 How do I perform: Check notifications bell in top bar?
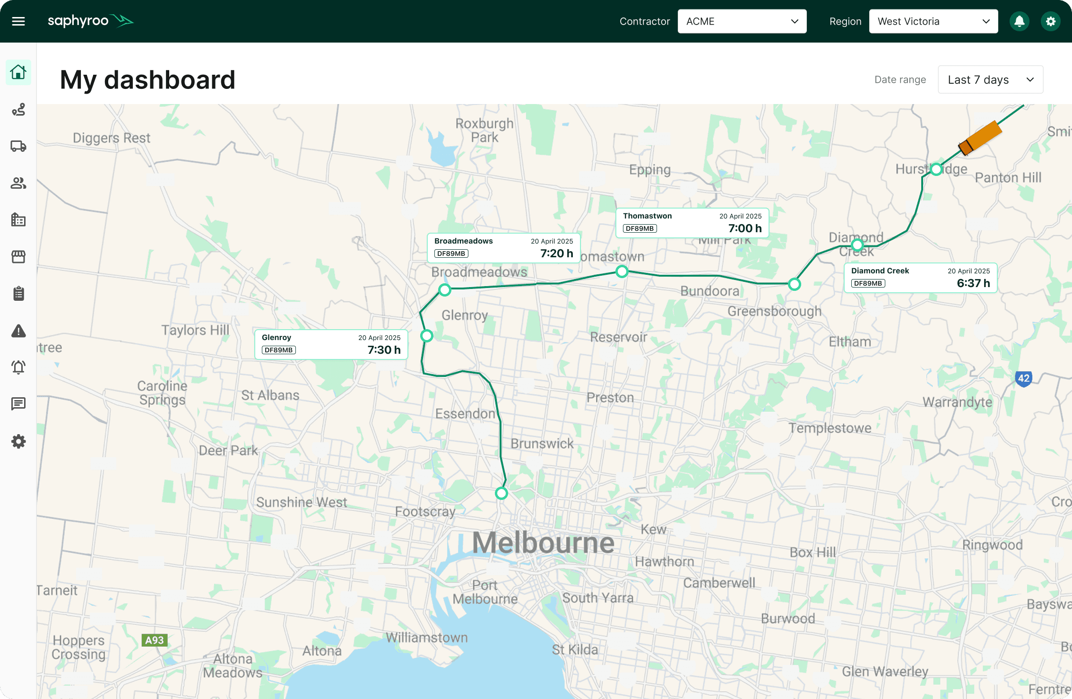pos(1020,21)
